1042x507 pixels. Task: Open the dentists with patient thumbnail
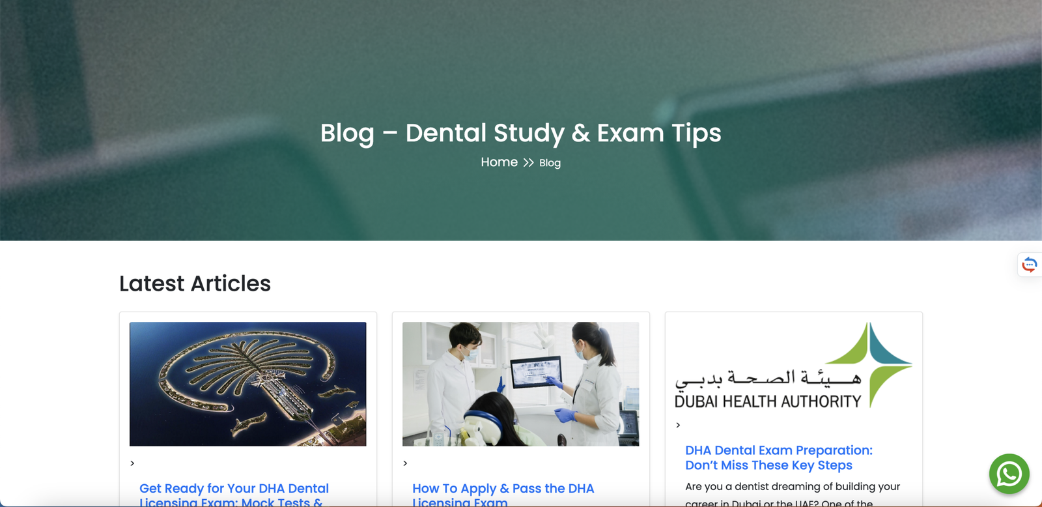pyautogui.click(x=520, y=384)
